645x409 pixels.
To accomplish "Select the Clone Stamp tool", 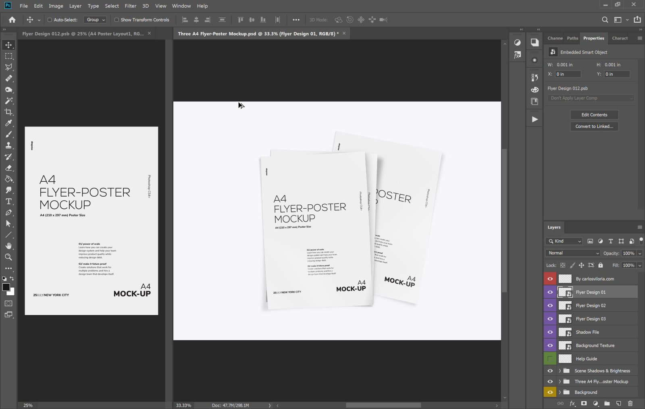I will [x=8, y=145].
